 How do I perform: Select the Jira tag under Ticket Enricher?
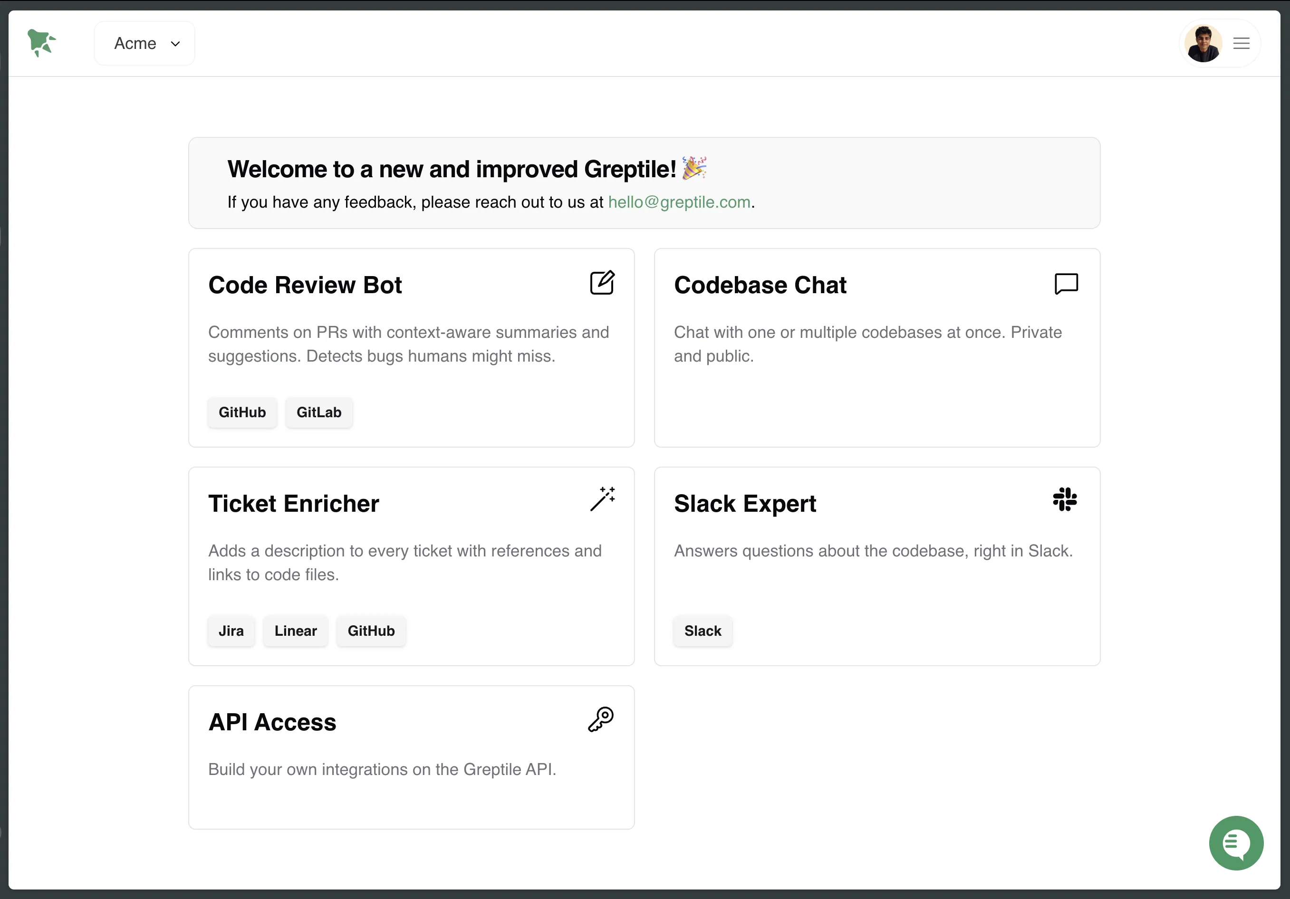click(231, 631)
